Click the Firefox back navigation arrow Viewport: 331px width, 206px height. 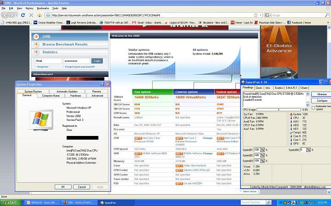pos(4,15)
